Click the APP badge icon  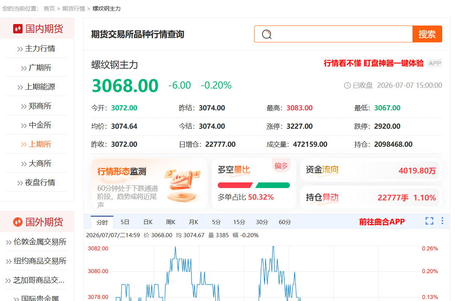click(x=435, y=63)
